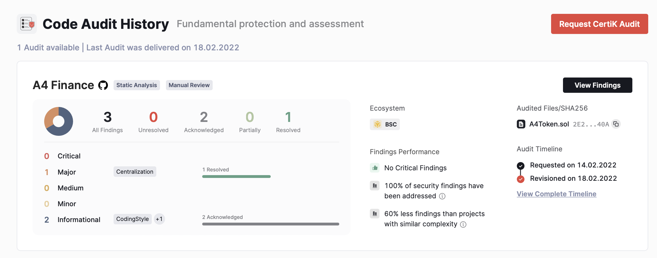The height and width of the screenshot is (258, 657).
Task: Click the green 1 Resolved progress bar
Action: (x=236, y=177)
